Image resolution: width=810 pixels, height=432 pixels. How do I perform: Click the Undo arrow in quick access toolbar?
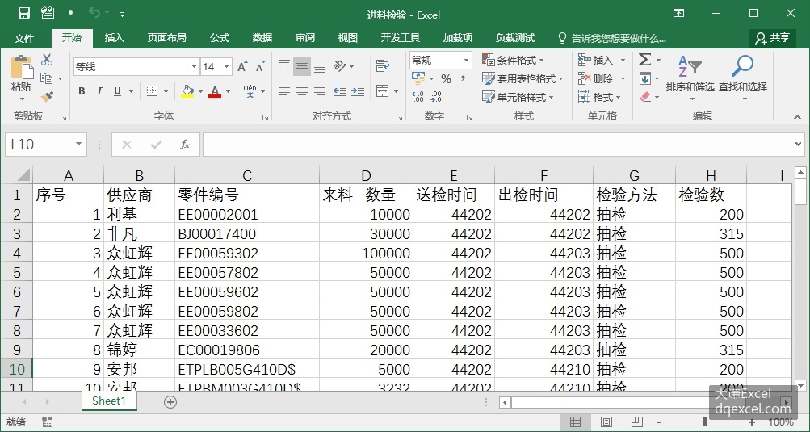[94, 13]
